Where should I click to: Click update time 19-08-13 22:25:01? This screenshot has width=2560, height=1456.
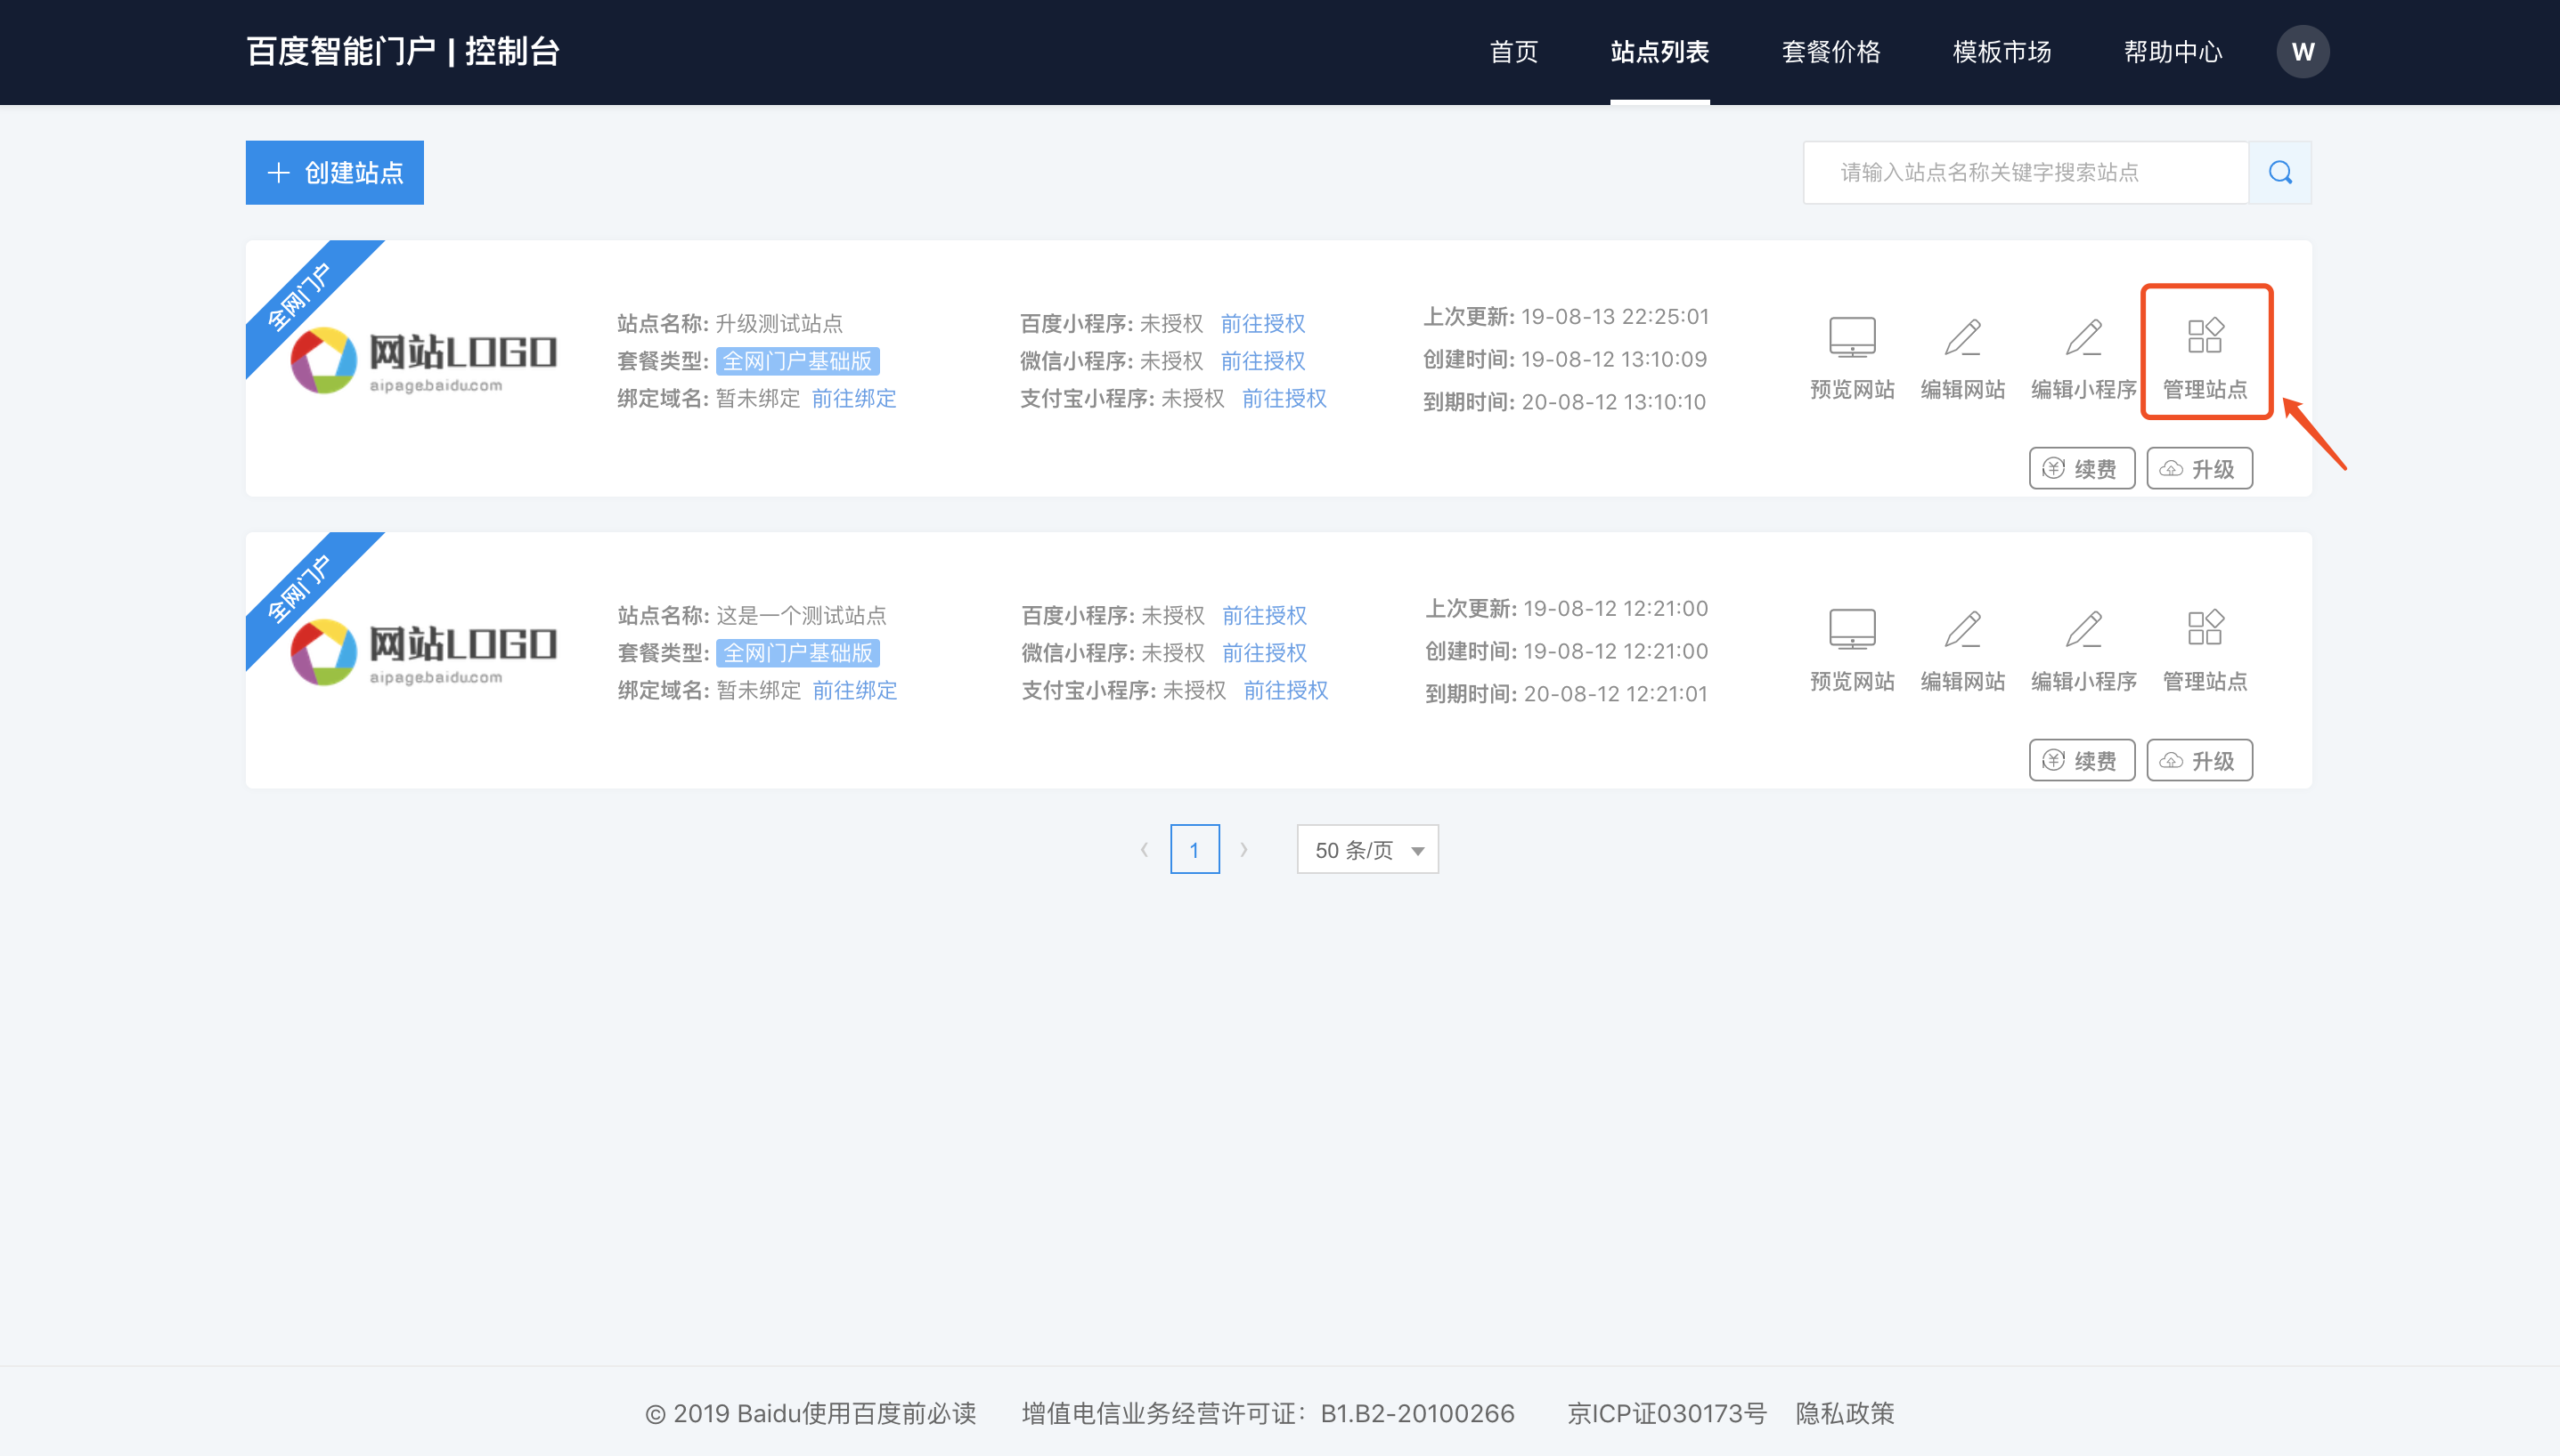[x=1615, y=316]
